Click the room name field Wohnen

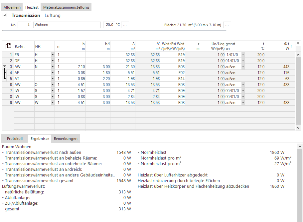[x=67, y=25]
